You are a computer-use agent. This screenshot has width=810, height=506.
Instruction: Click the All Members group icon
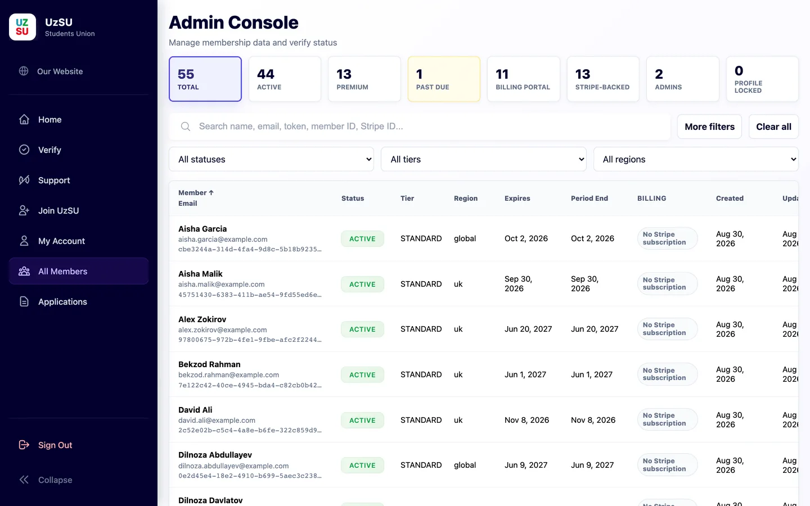pyautogui.click(x=24, y=271)
